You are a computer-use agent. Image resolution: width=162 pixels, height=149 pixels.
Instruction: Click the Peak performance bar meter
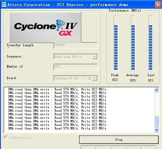[116, 43]
